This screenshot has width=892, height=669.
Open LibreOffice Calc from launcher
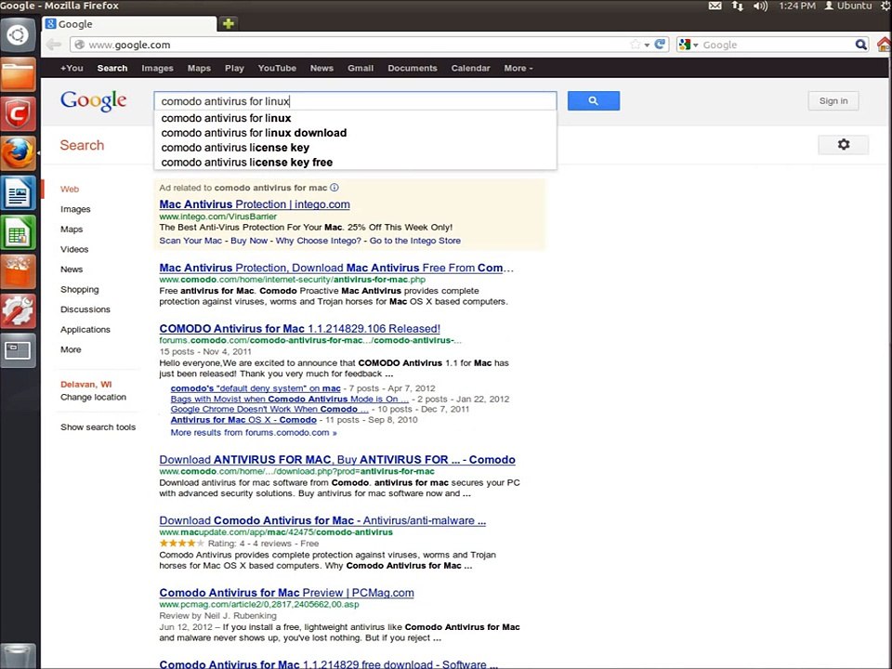coord(18,232)
